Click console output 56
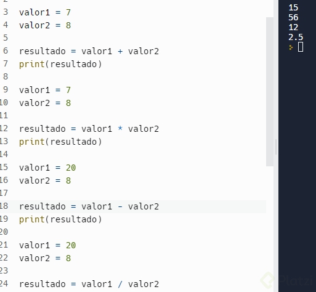The width and height of the screenshot is (316, 292). point(293,17)
